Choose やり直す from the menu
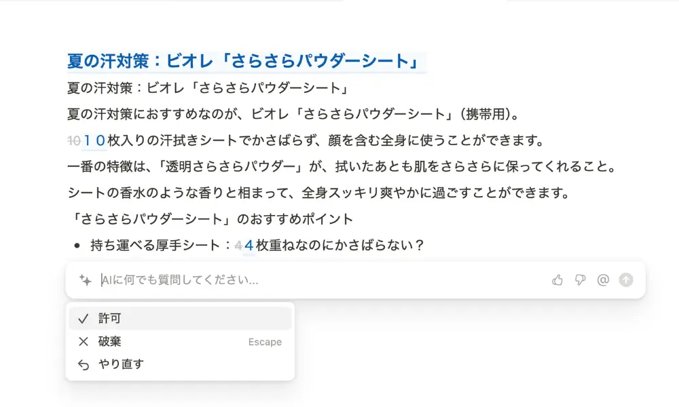 (x=180, y=364)
